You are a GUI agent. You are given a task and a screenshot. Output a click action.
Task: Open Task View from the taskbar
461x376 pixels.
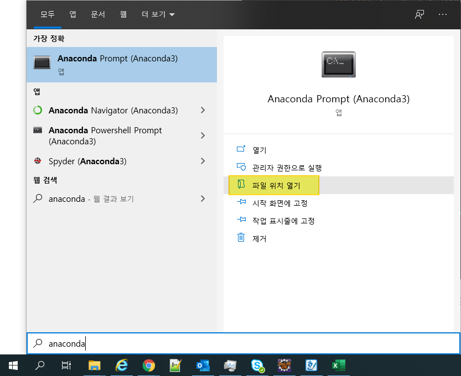(x=66, y=365)
